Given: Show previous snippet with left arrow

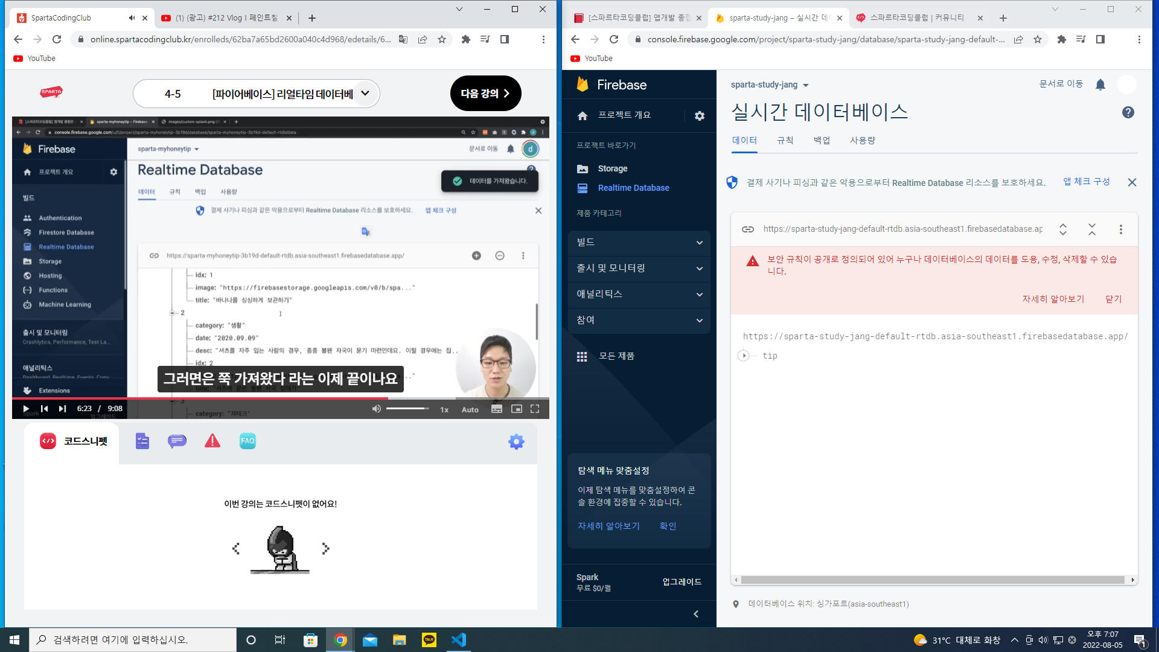Looking at the screenshot, I should click(235, 548).
